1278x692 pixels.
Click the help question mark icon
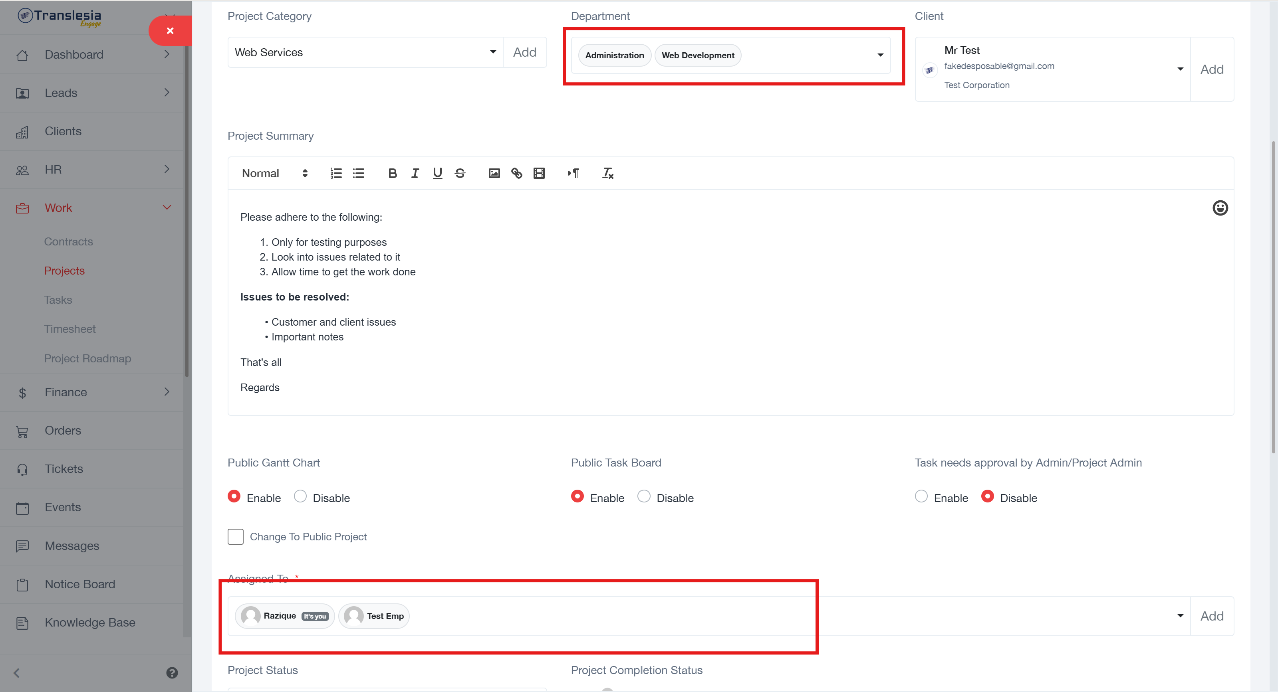(172, 673)
